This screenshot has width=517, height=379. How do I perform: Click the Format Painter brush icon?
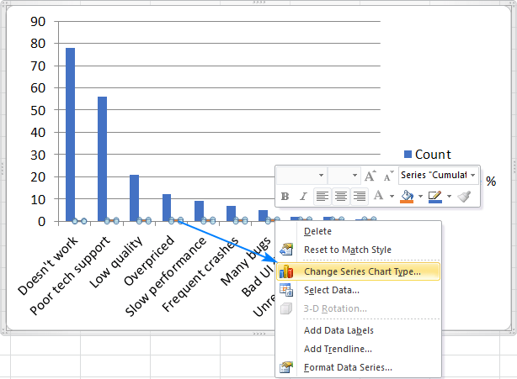pyautogui.click(x=465, y=197)
